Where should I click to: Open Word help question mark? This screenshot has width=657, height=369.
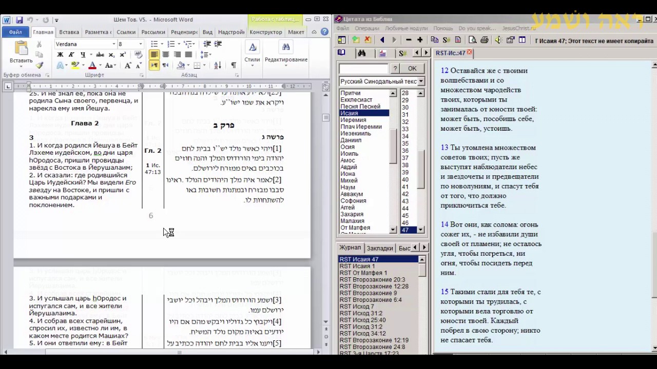(325, 32)
